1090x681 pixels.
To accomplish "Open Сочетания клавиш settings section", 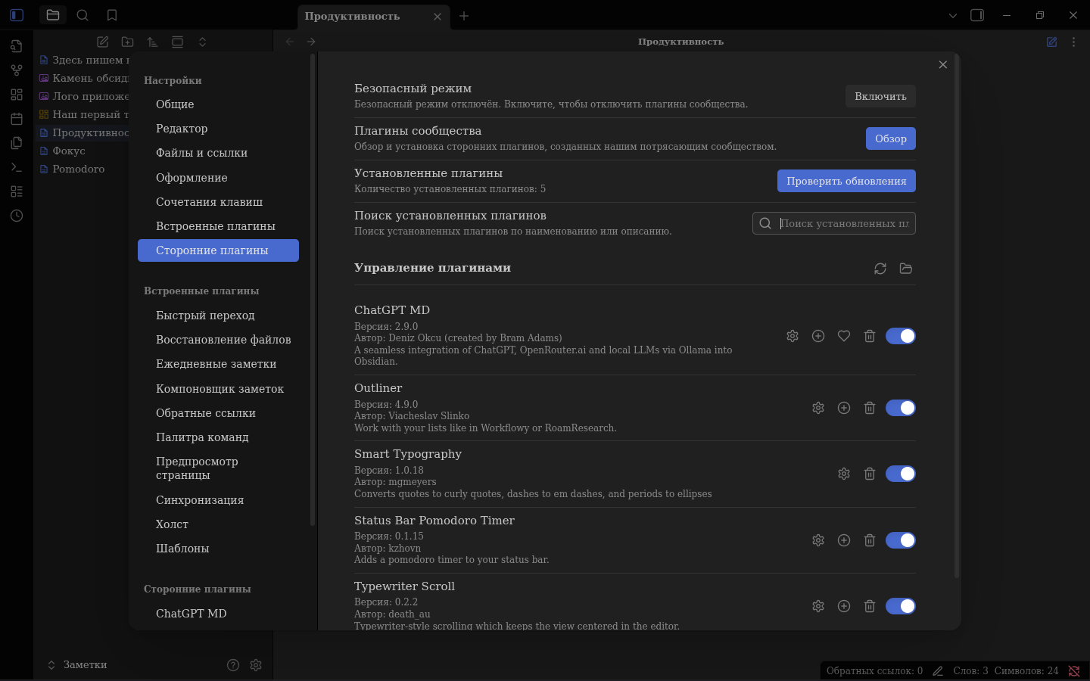I will (209, 202).
